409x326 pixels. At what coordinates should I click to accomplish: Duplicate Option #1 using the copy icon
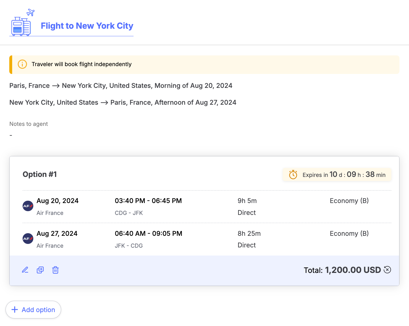(40, 270)
